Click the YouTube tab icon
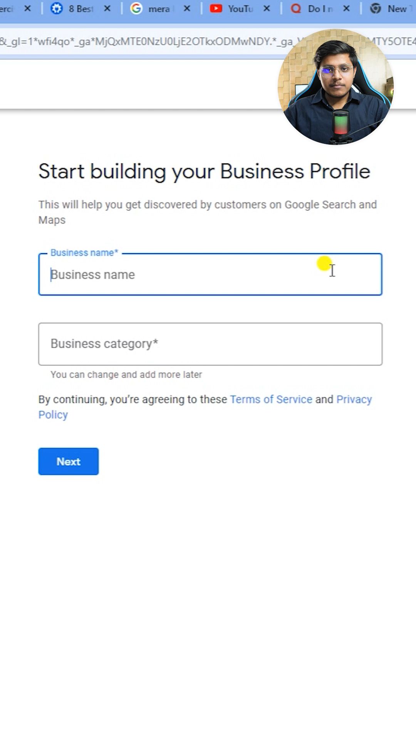The image size is (416, 740). (x=216, y=8)
